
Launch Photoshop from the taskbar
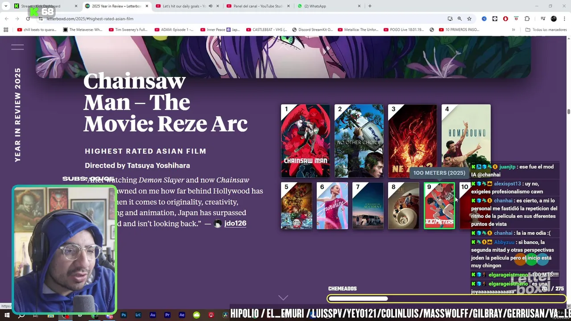point(124,315)
